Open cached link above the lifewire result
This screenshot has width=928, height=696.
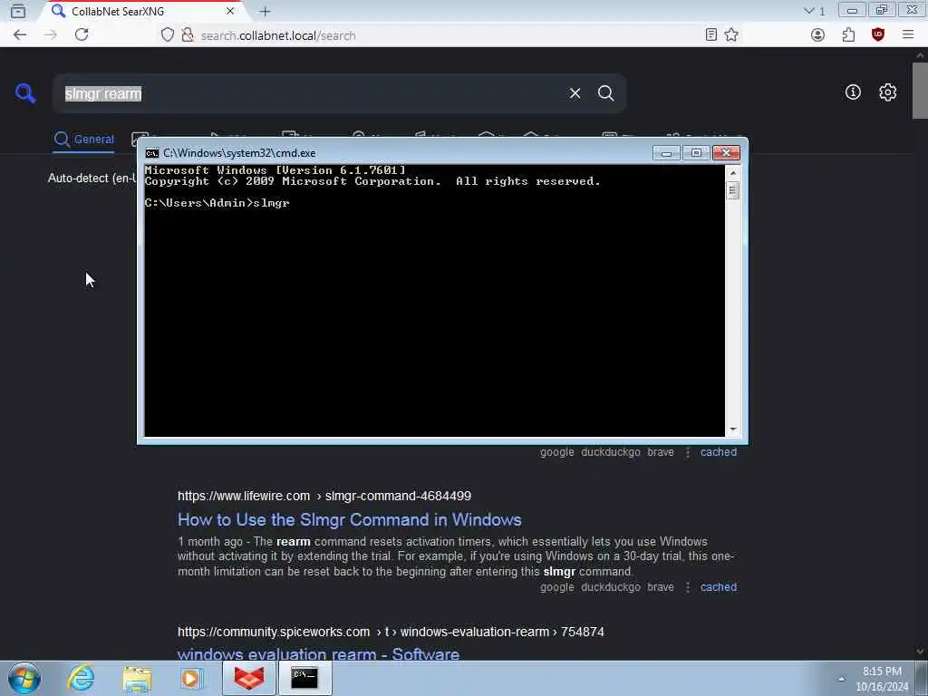tap(719, 452)
